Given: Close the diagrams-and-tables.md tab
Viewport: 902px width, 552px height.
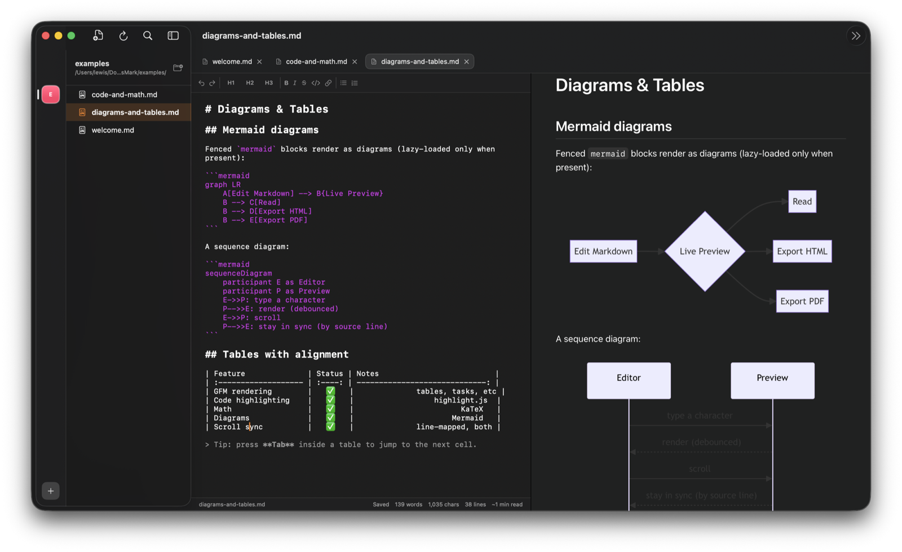Looking at the screenshot, I should click(466, 61).
